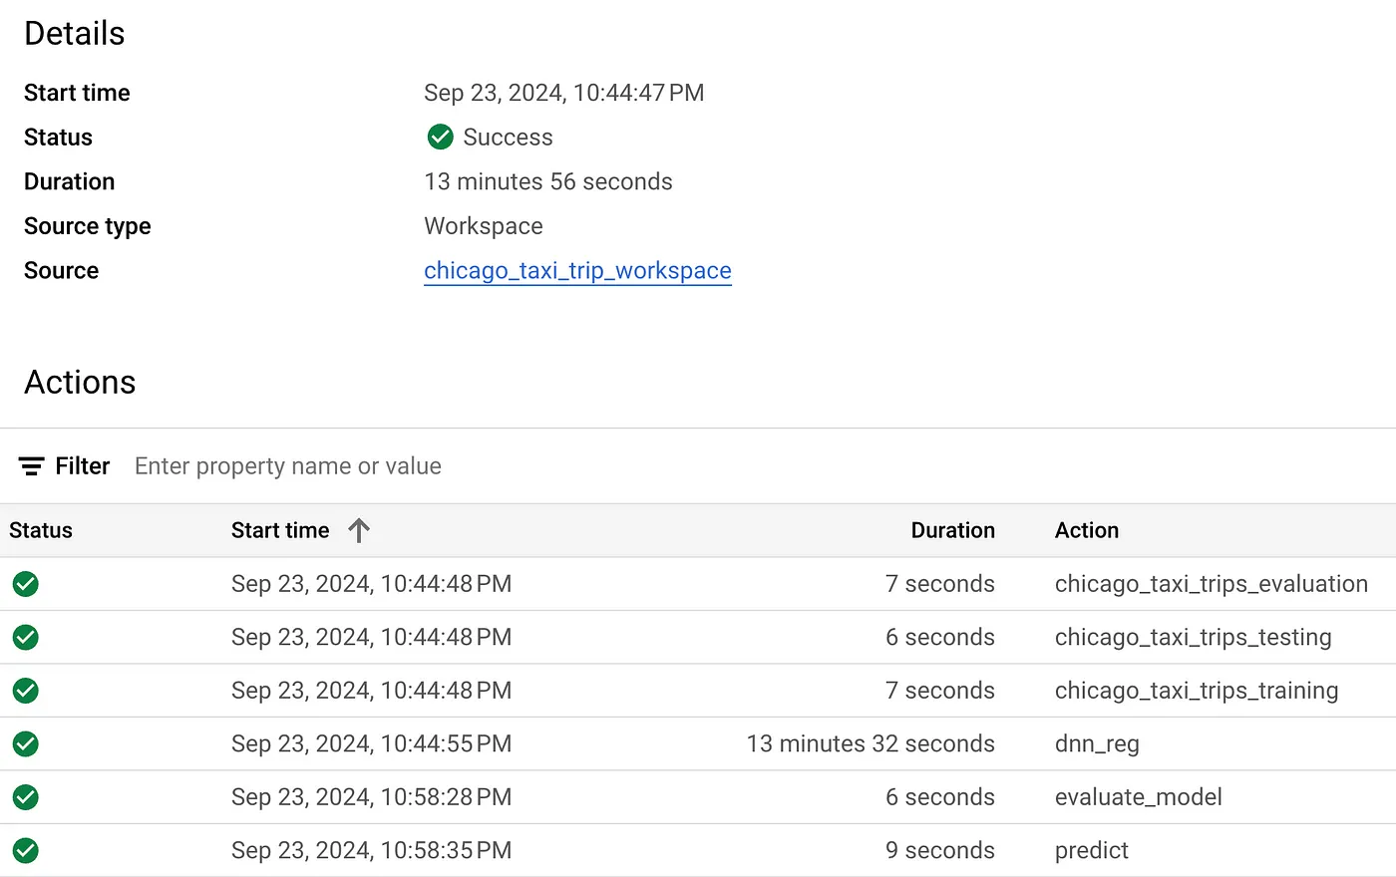Screen dimensions: 1396x877
Task: Select the evaluate_model action name
Action: point(1138,797)
